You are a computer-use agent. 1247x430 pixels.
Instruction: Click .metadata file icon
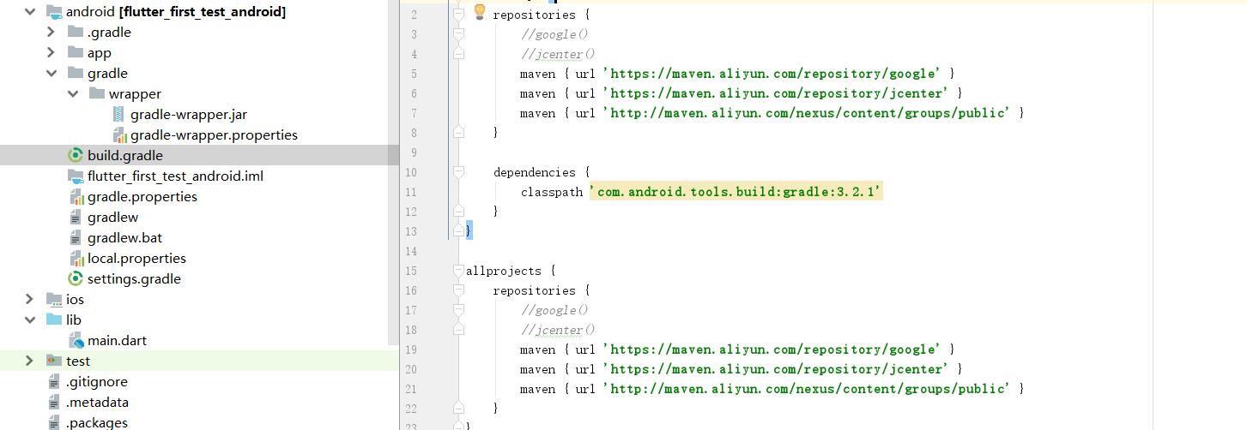[54, 403]
